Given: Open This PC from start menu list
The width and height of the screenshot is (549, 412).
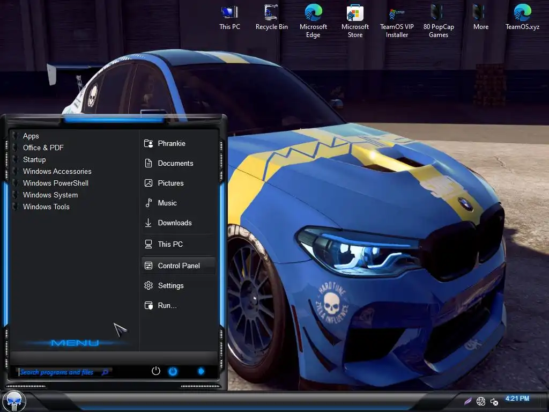Looking at the screenshot, I should [179, 244].
